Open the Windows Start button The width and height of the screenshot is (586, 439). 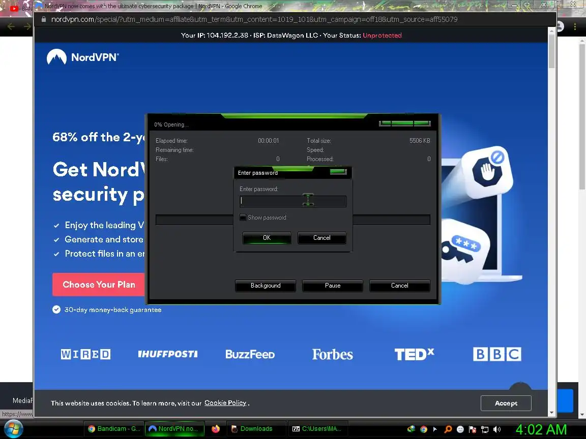click(x=13, y=429)
